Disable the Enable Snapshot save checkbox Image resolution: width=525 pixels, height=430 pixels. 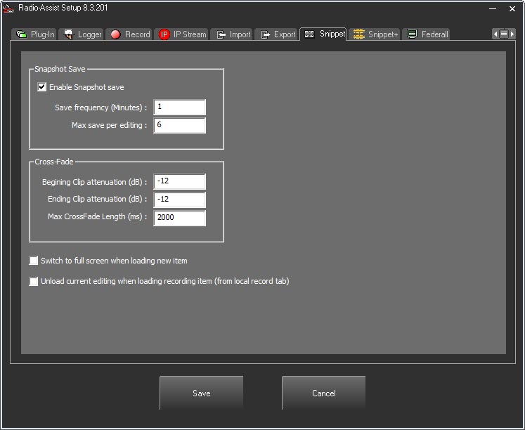pyautogui.click(x=42, y=87)
